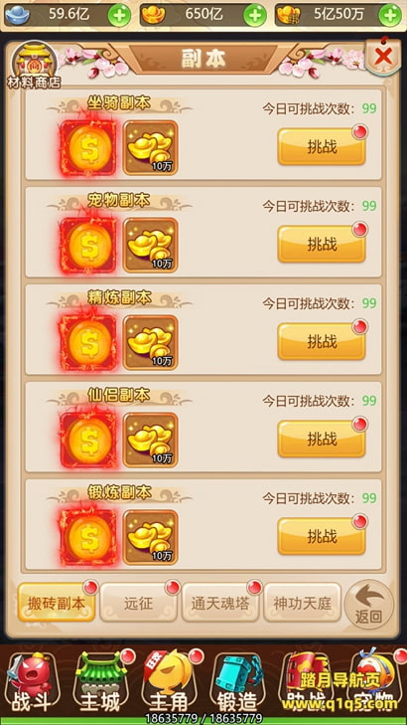Open the 锻造 forging icon
The width and height of the screenshot is (407, 725).
236,684
